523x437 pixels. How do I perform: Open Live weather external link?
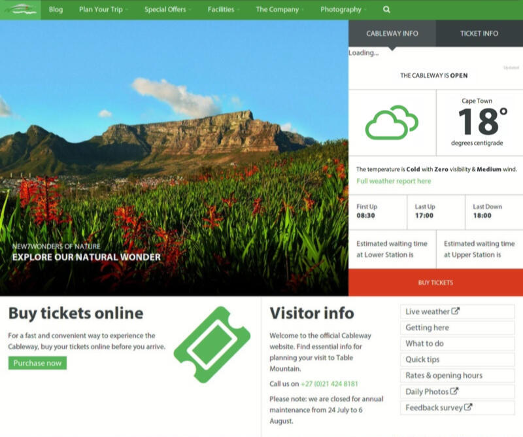[x=432, y=312]
